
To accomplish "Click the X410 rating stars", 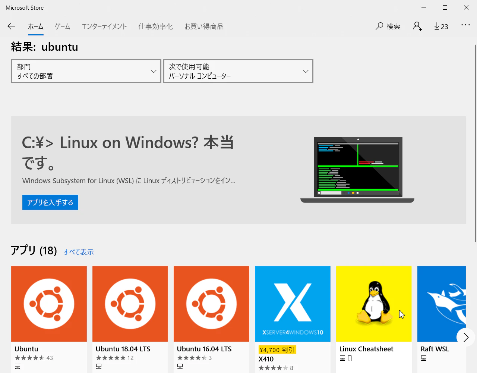I will pyautogui.click(x=274, y=368).
